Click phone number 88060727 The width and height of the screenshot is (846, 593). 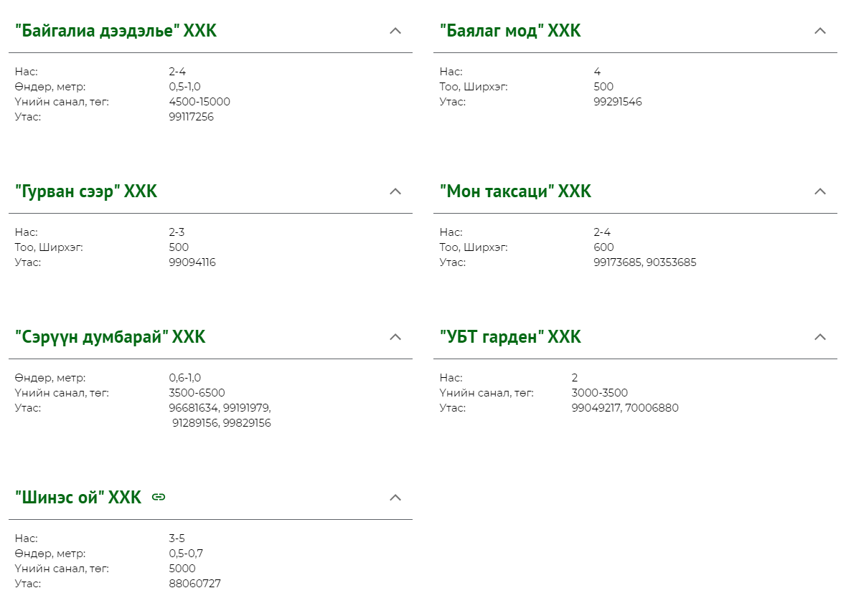[x=194, y=584]
